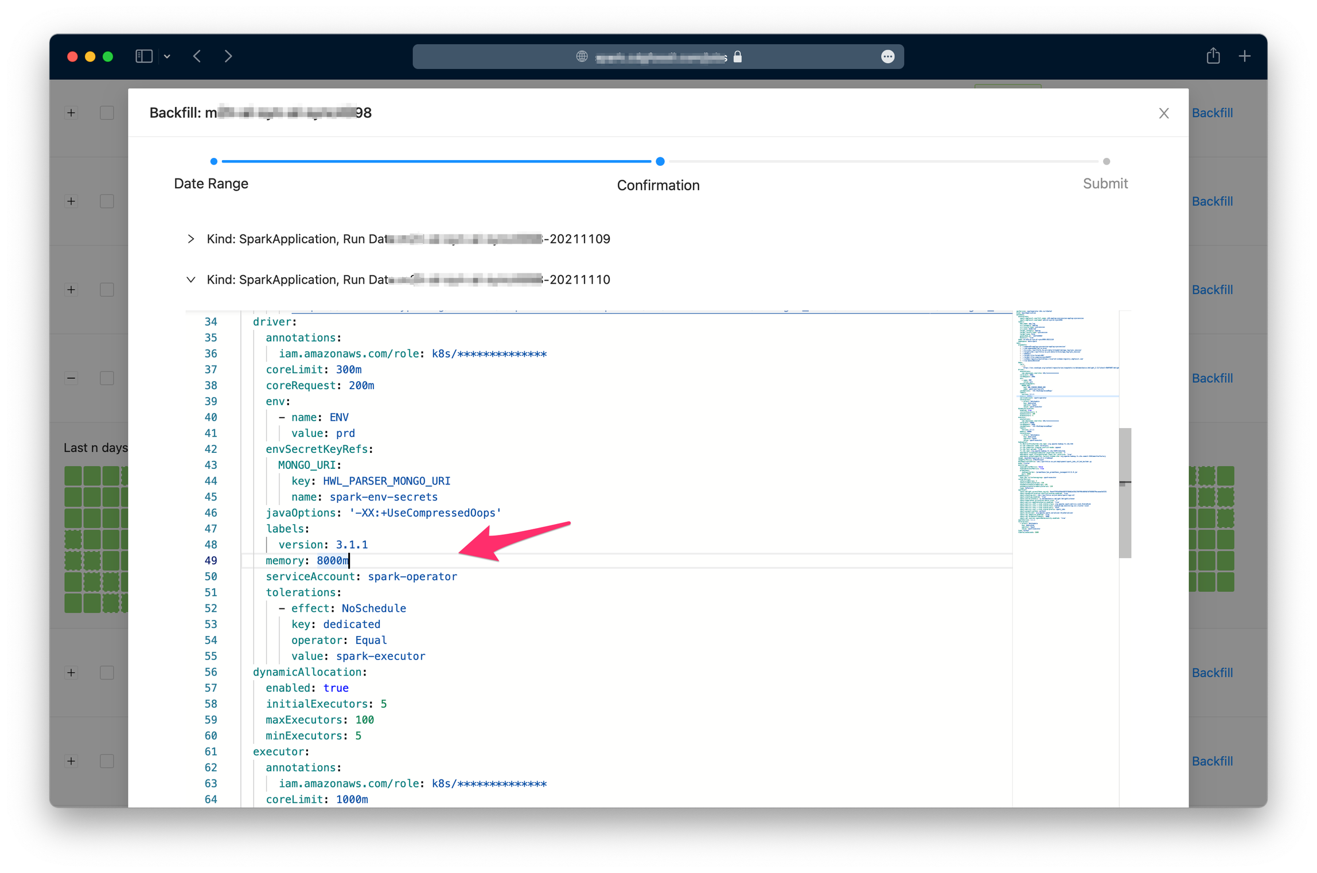
Task: Navigate back in the browser
Action: 197,56
